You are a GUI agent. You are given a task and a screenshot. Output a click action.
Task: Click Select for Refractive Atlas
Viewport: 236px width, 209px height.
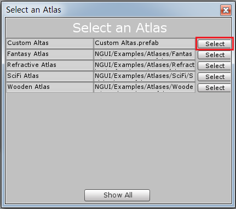(x=214, y=66)
